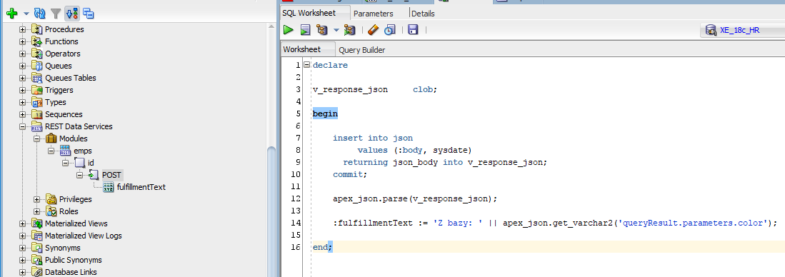This screenshot has height=277, width=785.
Task: Toggle the schema browser icon in Connections toolbar
Action: click(71, 14)
